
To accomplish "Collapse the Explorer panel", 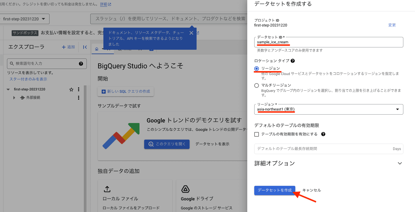I will pos(85,47).
